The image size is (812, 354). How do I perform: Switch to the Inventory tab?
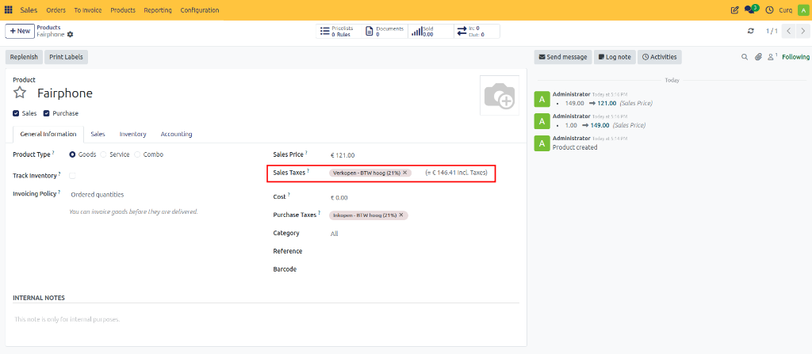coord(132,134)
